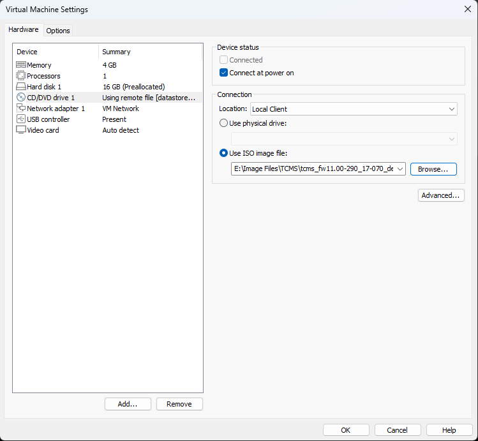This screenshot has width=478, height=441.
Task: Click the CD/DVD drive 1 disc icon
Action: pyautogui.click(x=21, y=98)
